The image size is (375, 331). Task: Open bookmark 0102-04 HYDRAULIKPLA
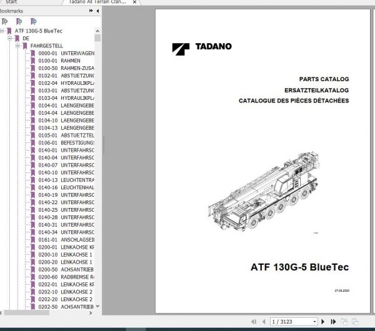pos(66,83)
